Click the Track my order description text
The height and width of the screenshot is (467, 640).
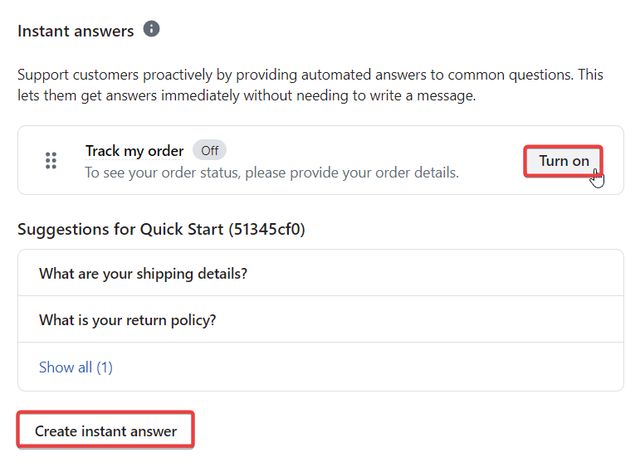[271, 173]
